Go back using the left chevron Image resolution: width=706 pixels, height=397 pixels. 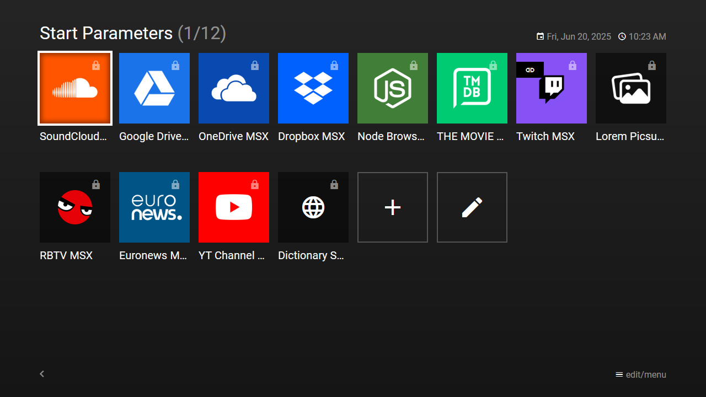click(x=42, y=374)
